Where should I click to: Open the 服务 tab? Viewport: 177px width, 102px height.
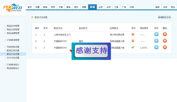[69, 7]
